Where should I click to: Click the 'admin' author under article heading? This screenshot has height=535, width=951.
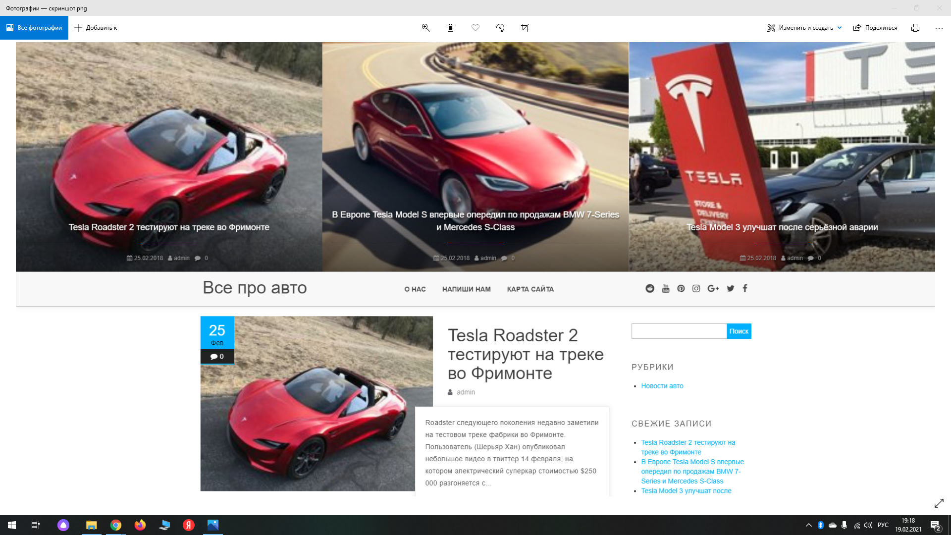(466, 392)
